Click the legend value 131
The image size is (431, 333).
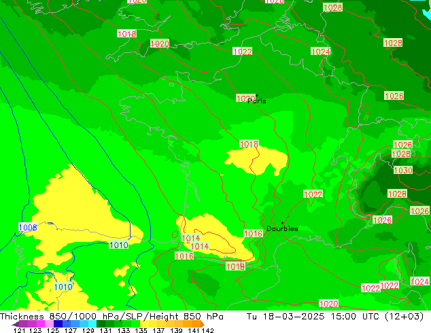106,330
